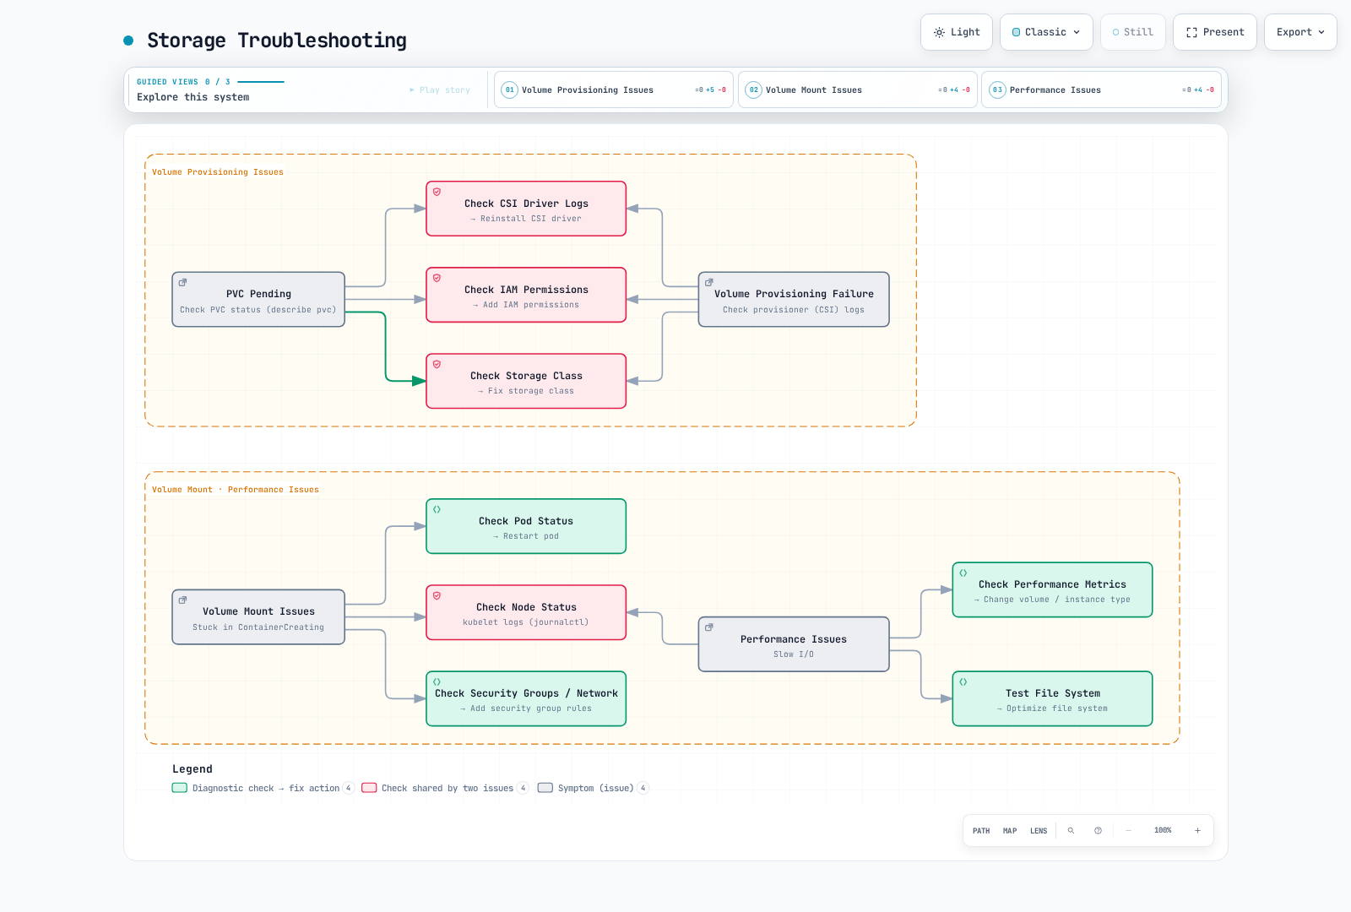Click the shield icon in Check IAM Permissions
1351x912 pixels.
[x=437, y=278]
